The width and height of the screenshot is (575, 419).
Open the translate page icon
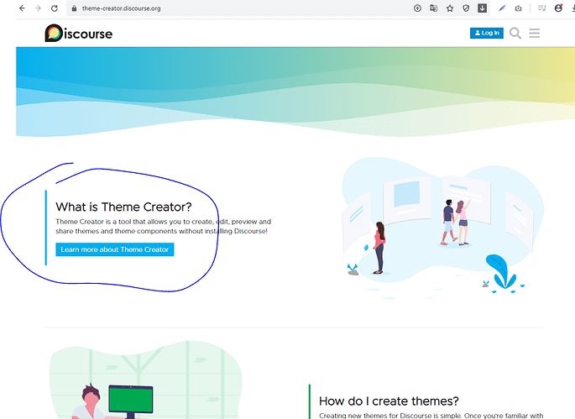click(x=433, y=8)
